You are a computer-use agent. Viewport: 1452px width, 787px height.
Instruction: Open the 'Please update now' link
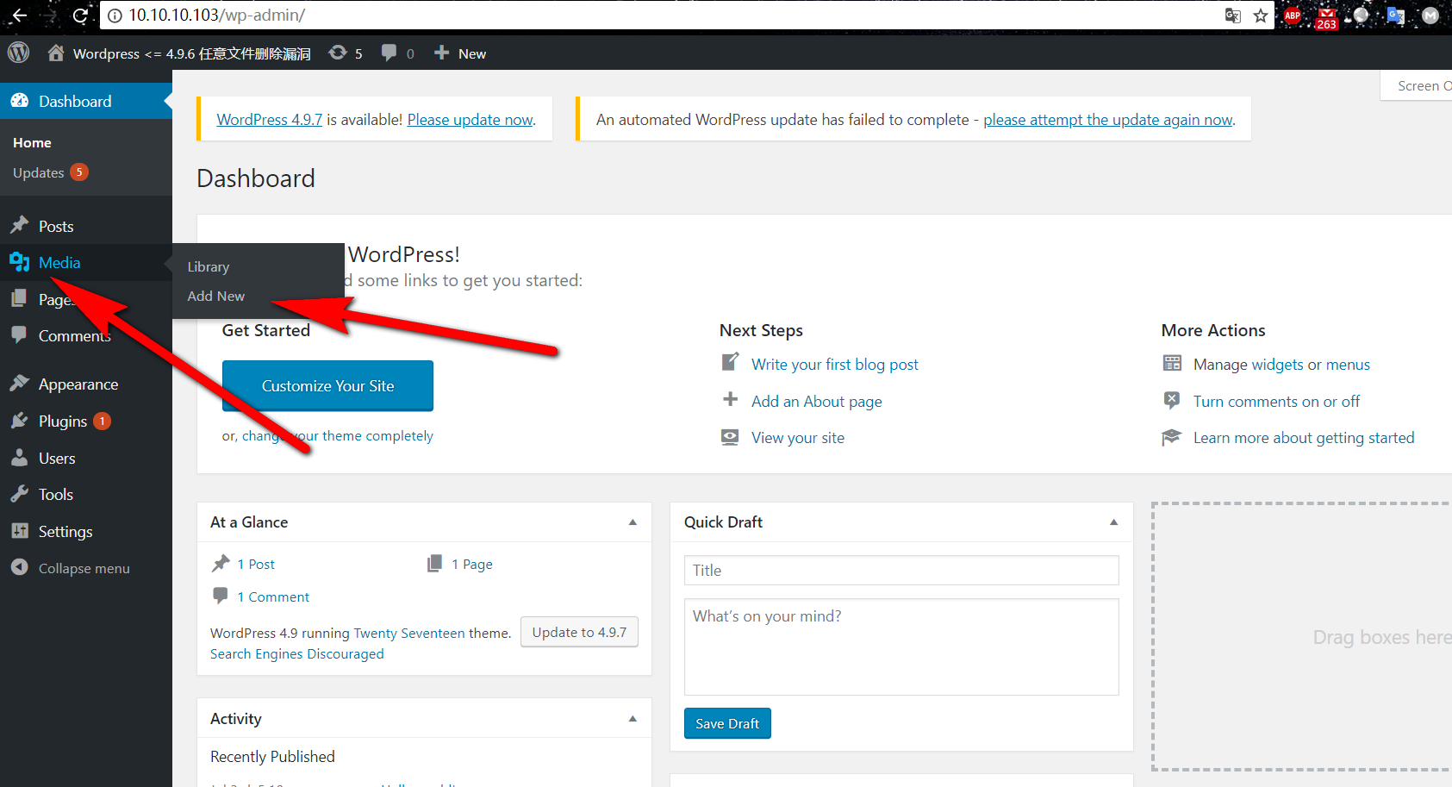470,120
